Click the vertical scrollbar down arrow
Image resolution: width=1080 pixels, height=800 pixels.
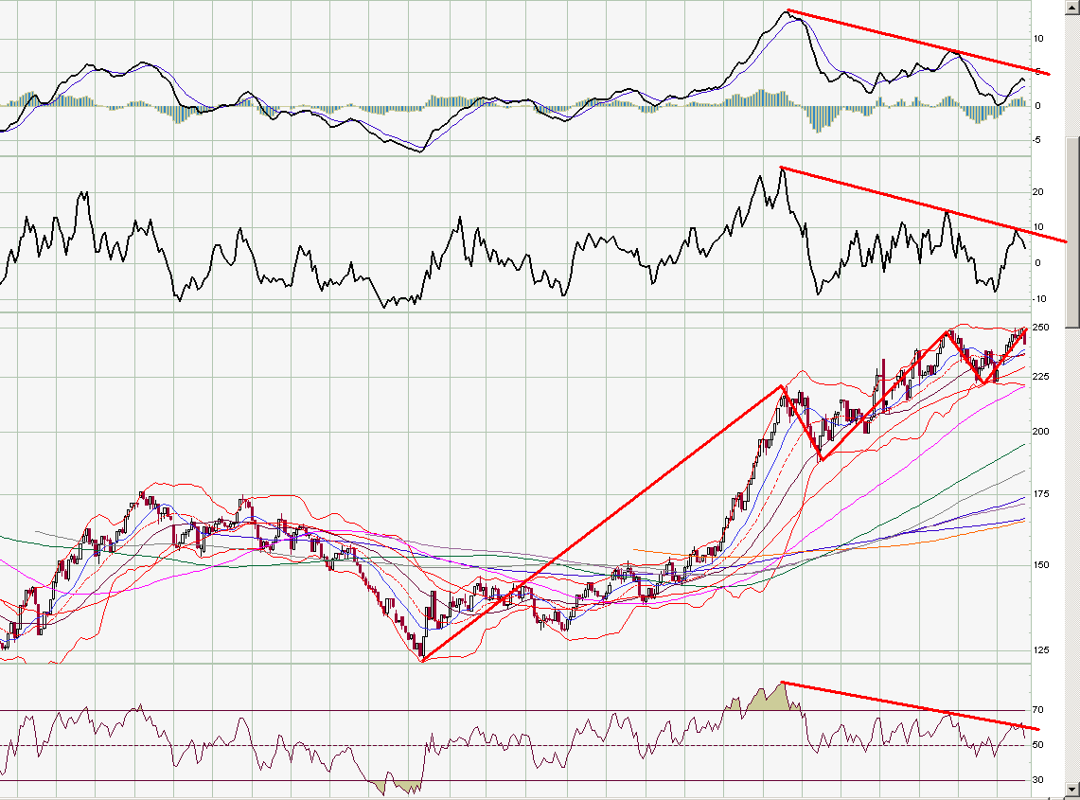point(1073,790)
